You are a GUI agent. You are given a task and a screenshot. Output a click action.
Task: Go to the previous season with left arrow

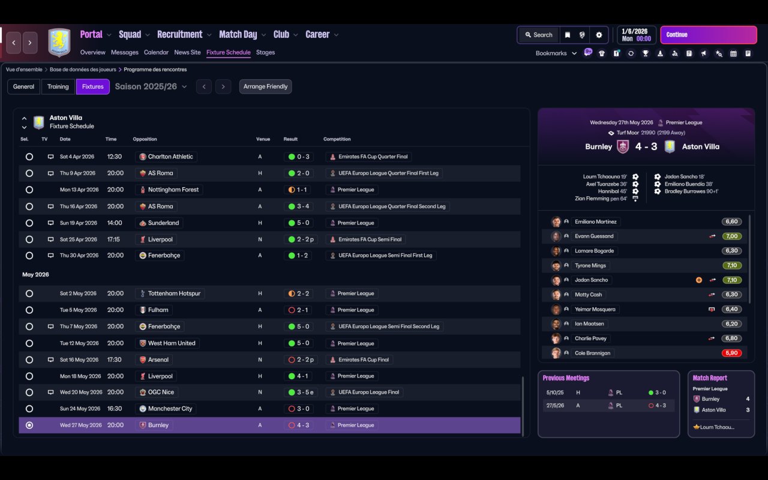pyautogui.click(x=204, y=86)
